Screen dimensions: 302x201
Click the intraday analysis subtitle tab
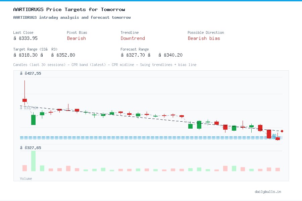pos(72,17)
